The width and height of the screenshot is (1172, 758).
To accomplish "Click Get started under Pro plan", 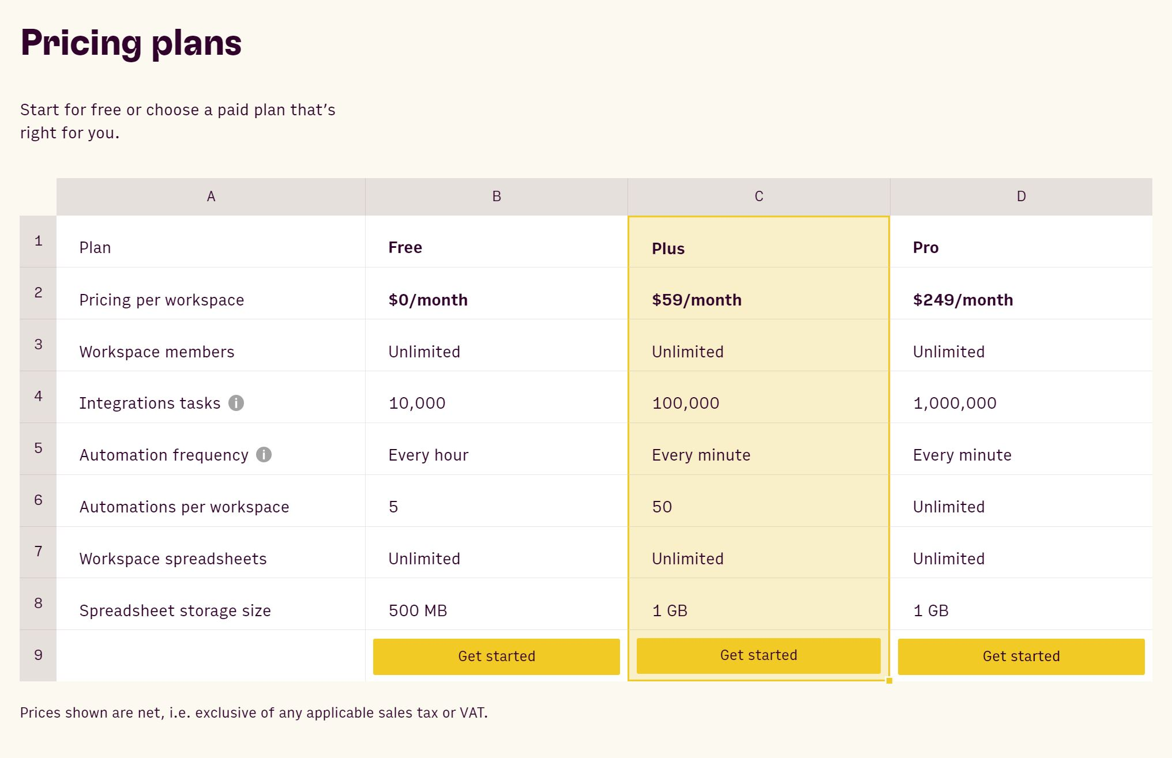I will (1021, 657).
